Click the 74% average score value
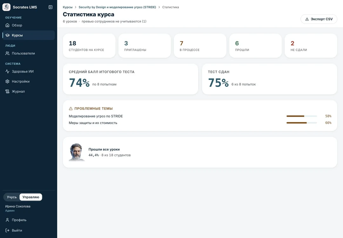Viewport: 343px width, 238px height. (x=79, y=83)
